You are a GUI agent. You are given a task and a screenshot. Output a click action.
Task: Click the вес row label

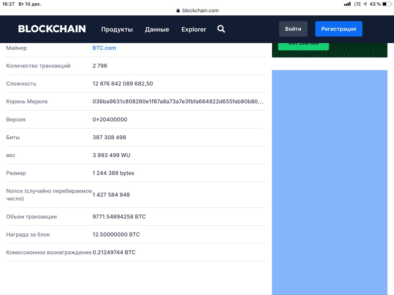click(11, 155)
